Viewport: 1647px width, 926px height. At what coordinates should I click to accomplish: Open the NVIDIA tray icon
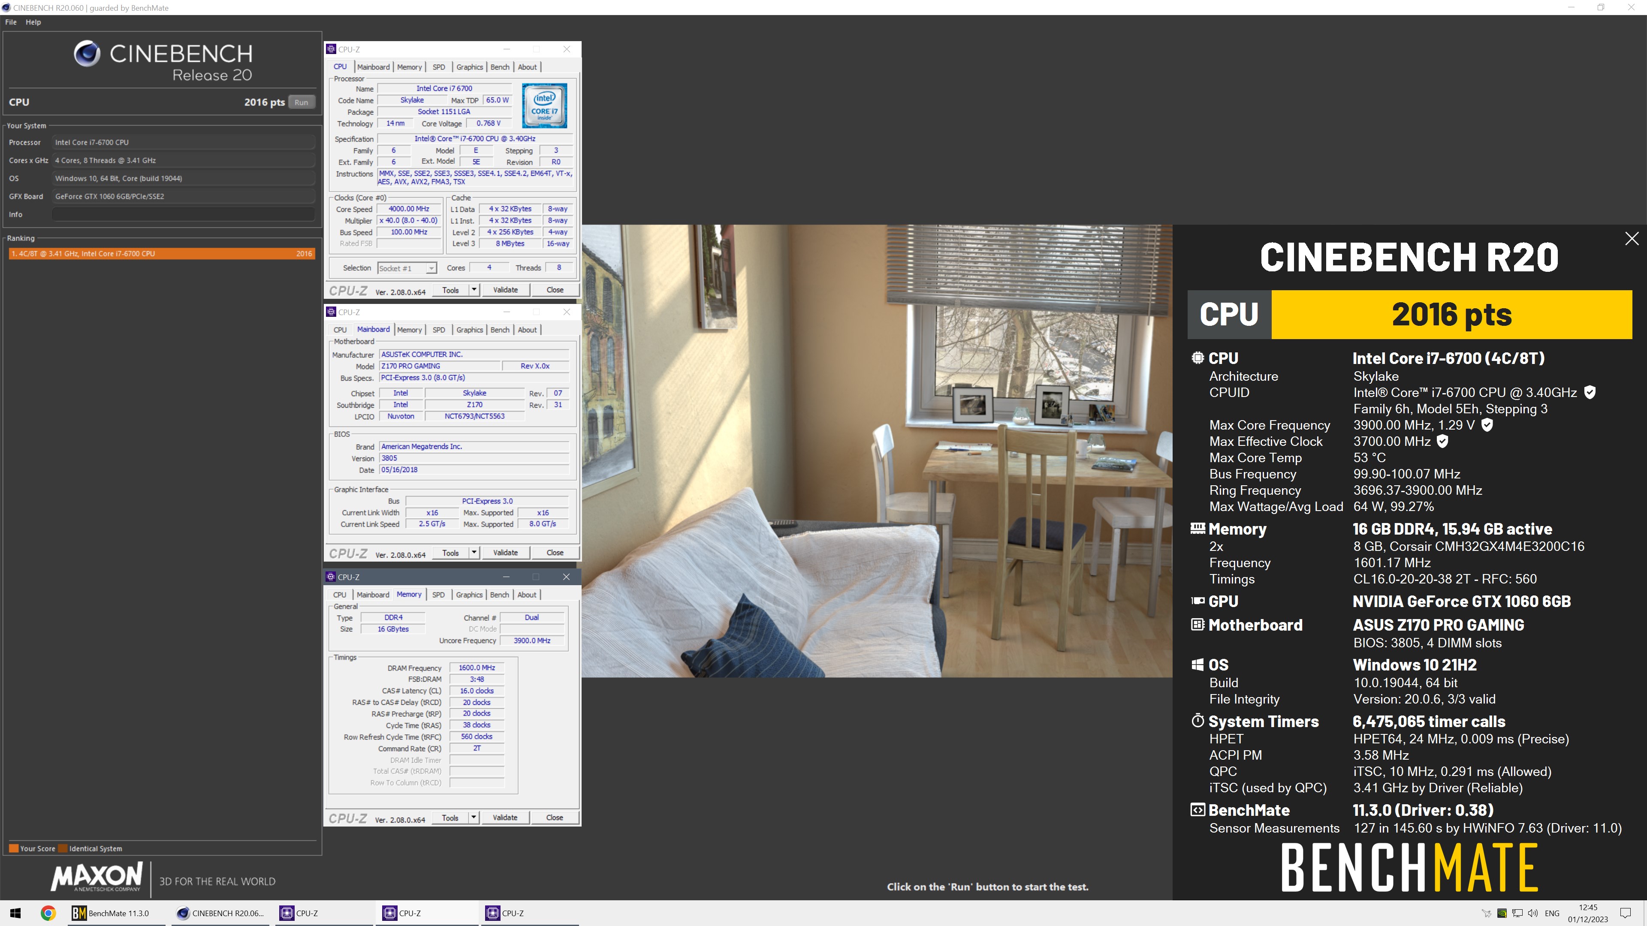(1502, 913)
